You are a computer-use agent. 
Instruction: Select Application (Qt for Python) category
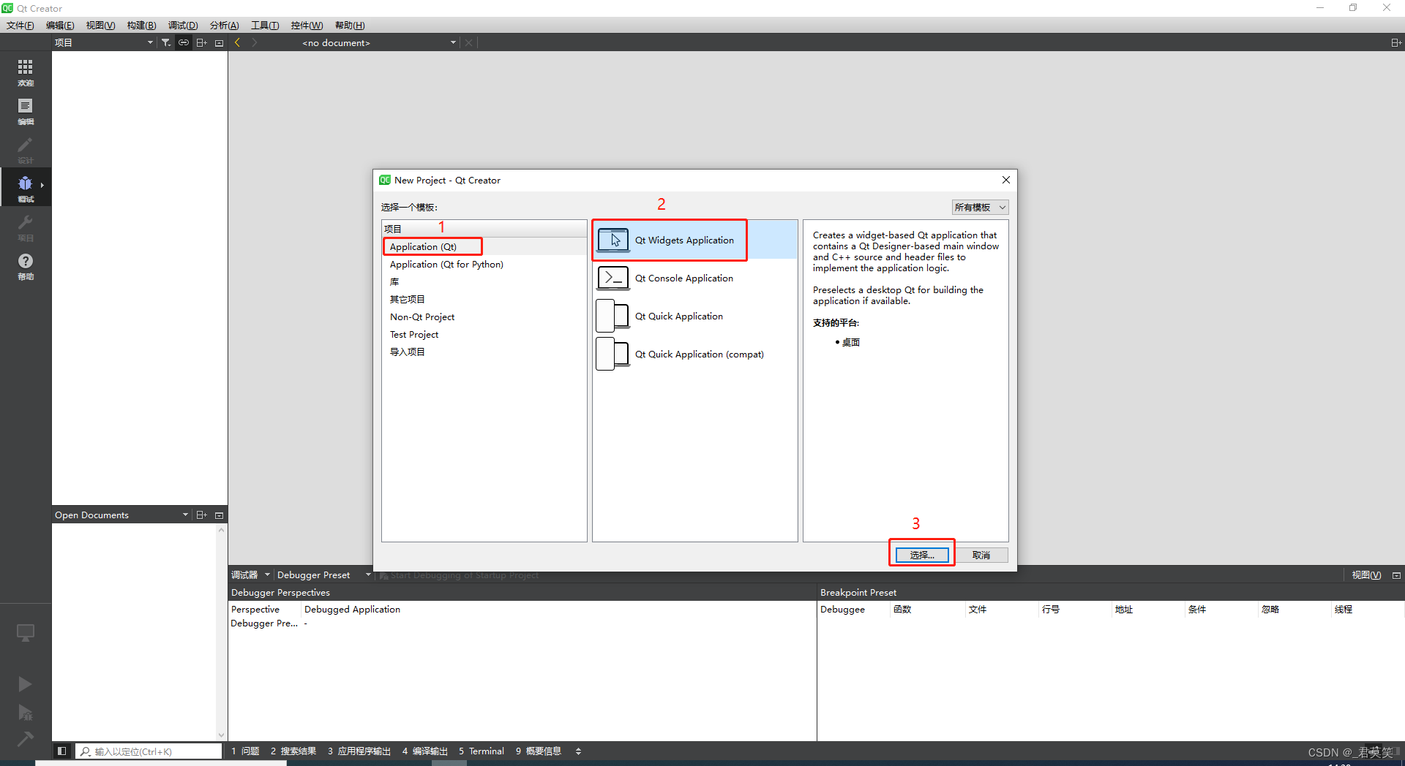tap(484, 264)
